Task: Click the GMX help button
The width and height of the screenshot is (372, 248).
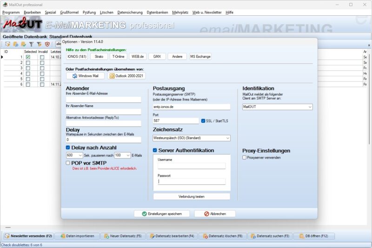Action: (x=157, y=56)
